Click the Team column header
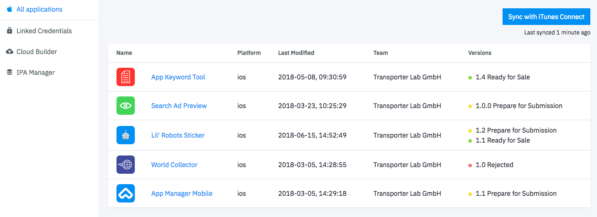Screen dimensions: 597x217 pyautogui.click(x=381, y=53)
